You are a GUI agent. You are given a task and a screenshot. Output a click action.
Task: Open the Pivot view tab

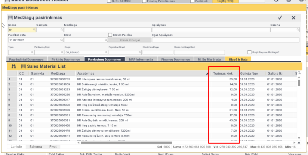(x=52, y=147)
